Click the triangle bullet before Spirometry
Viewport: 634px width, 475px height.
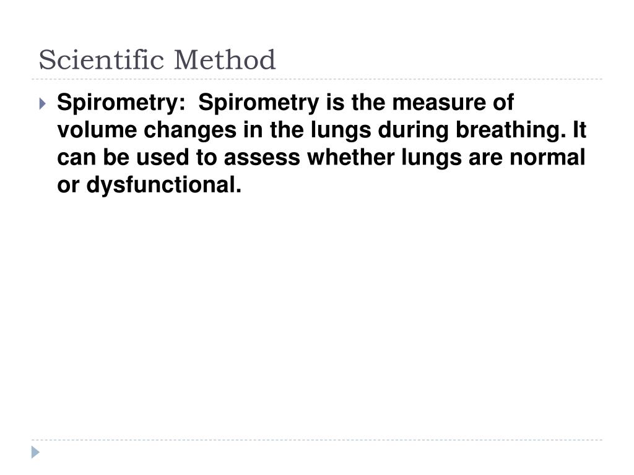(41, 104)
